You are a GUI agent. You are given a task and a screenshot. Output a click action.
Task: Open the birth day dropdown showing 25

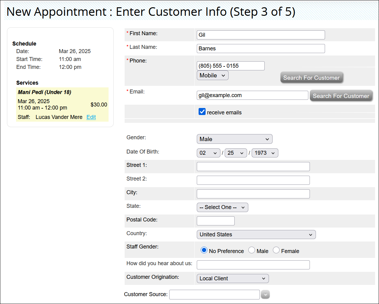[x=236, y=153]
